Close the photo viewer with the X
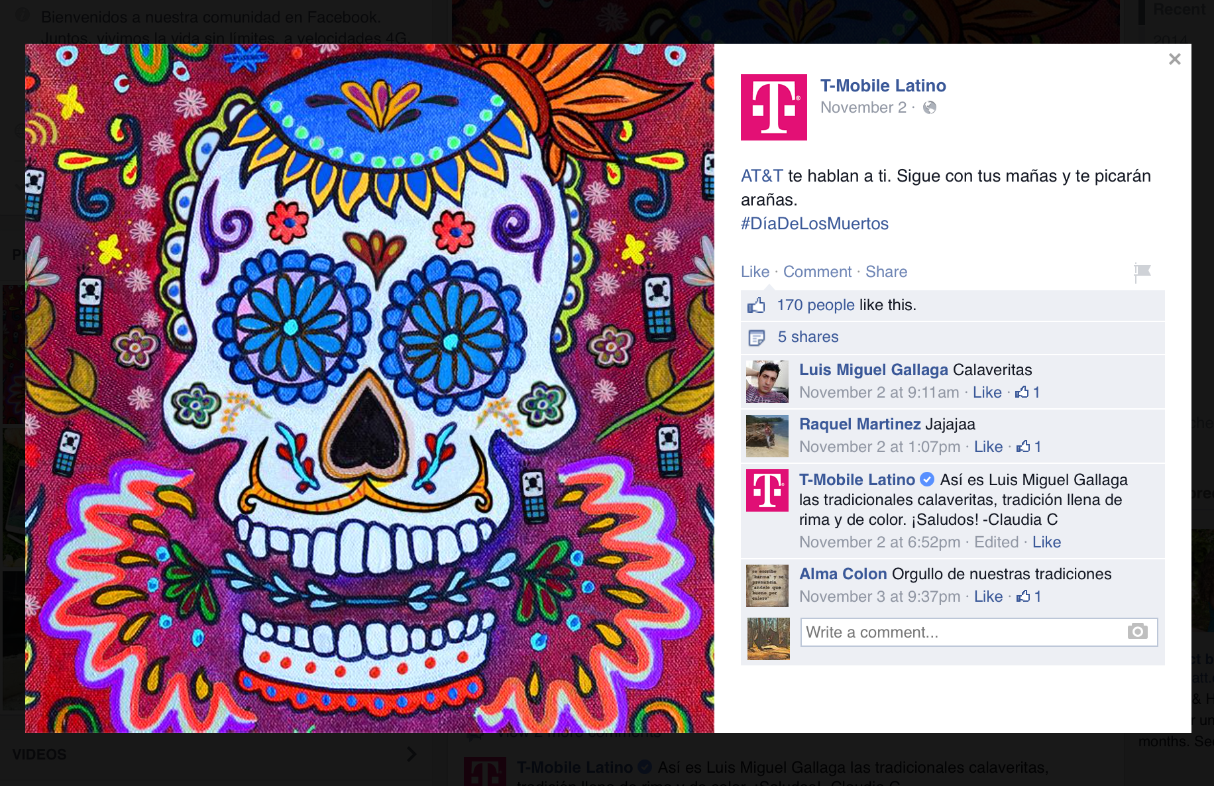 tap(1175, 59)
